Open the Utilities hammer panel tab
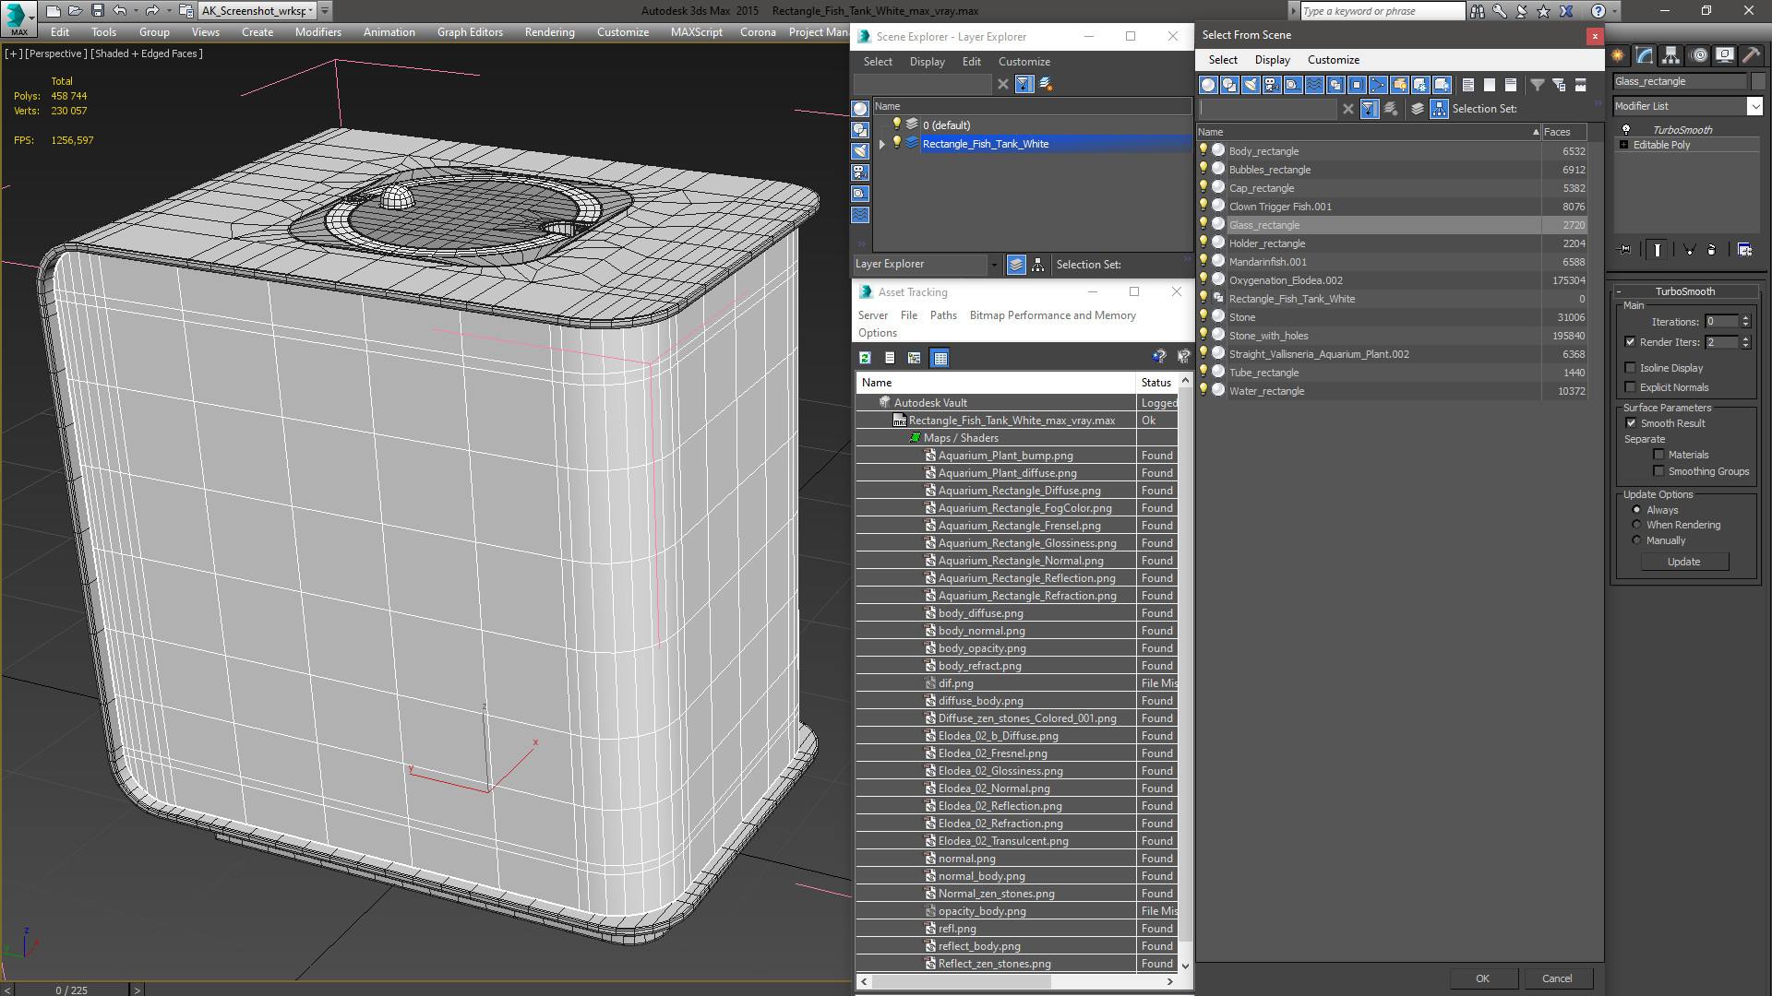 tap(1751, 55)
